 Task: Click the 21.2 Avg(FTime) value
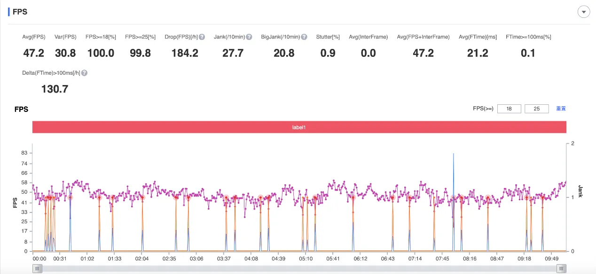(478, 53)
